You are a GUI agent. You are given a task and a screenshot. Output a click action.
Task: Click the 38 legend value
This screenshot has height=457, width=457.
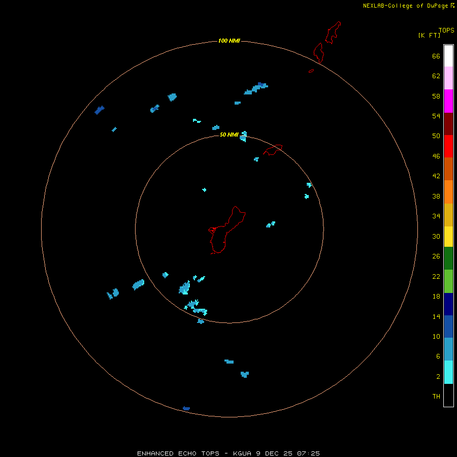436,197
